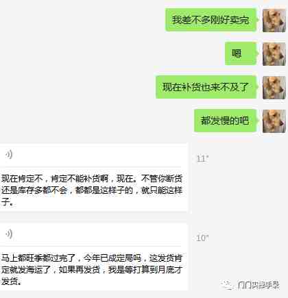Viewport: 288px width, 298px height.
Task: Open avatar beside 我差不多刚好卖完 message
Action: coord(274,21)
